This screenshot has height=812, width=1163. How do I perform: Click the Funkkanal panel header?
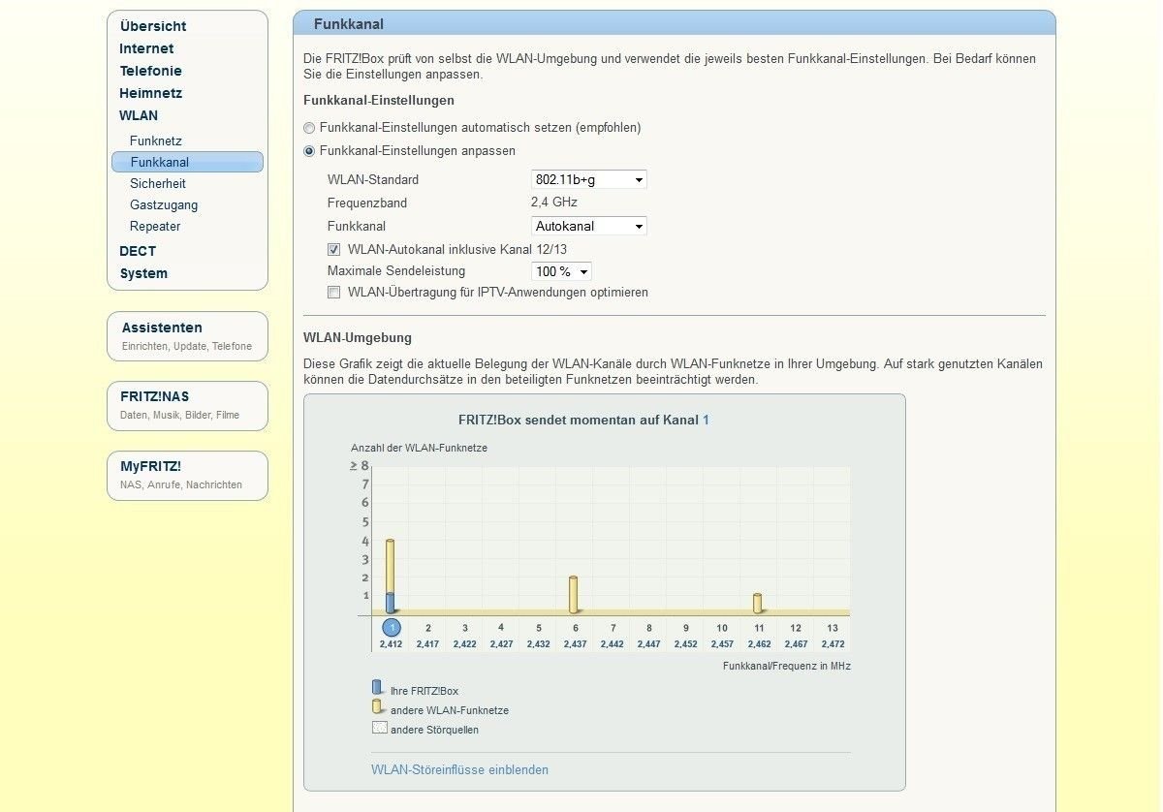tap(675, 23)
